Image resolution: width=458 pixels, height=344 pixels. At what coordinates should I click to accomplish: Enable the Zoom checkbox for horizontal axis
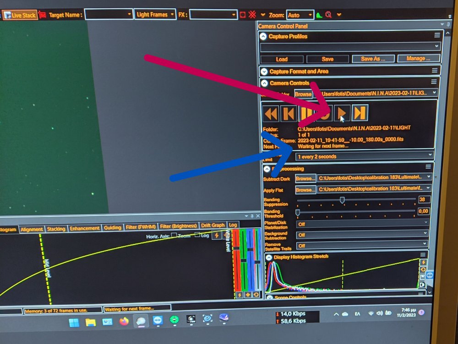click(174, 235)
